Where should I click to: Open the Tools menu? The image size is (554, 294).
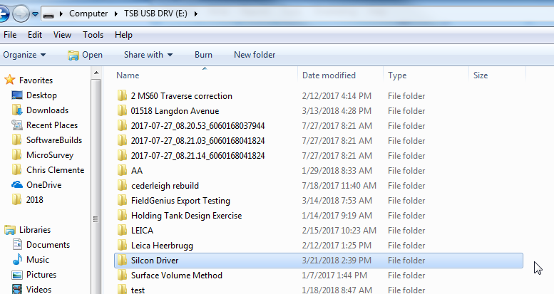click(x=93, y=34)
